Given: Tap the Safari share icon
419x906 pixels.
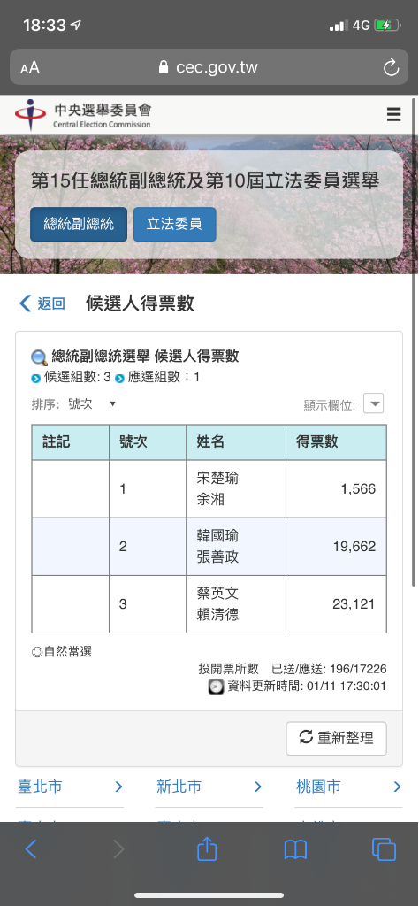Looking at the screenshot, I should tap(207, 848).
